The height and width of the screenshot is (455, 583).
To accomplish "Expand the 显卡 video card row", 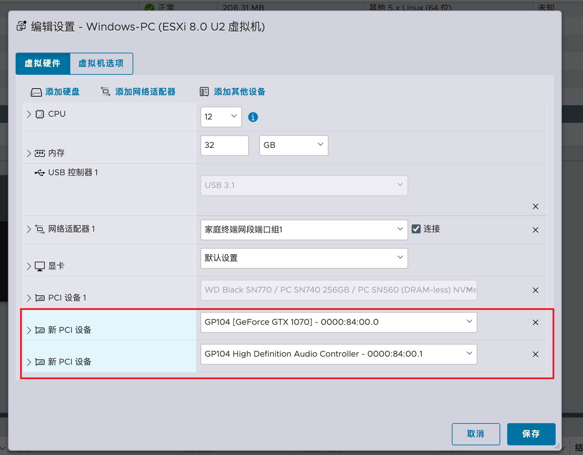I will pyautogui.click(x=29, y=266).
